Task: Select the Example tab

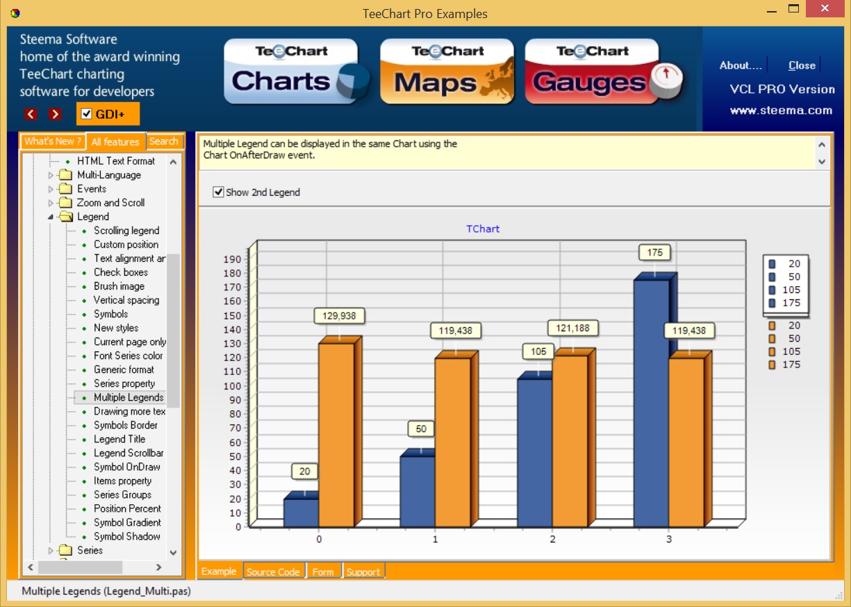Action: pos(220,571)
